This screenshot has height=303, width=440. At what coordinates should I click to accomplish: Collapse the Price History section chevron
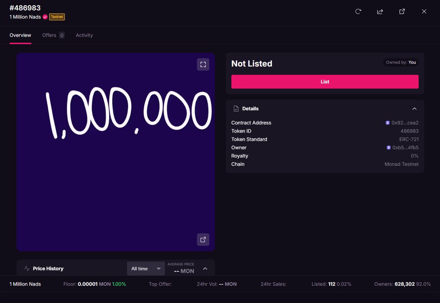click(205, 268)
